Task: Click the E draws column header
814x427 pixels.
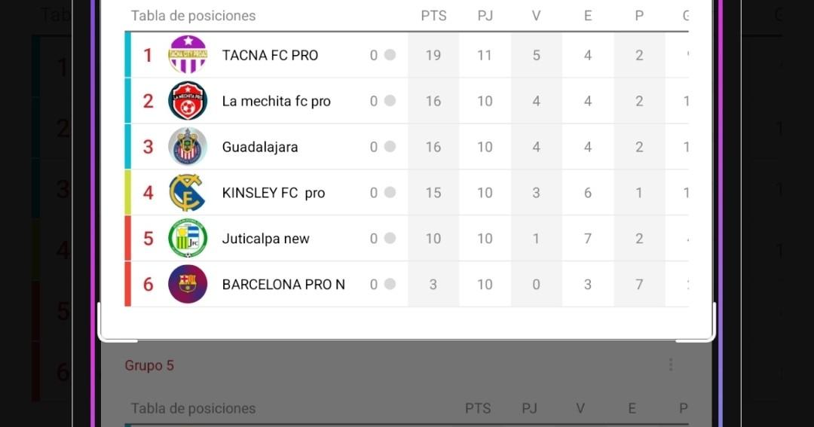Action: pos(588,16)
